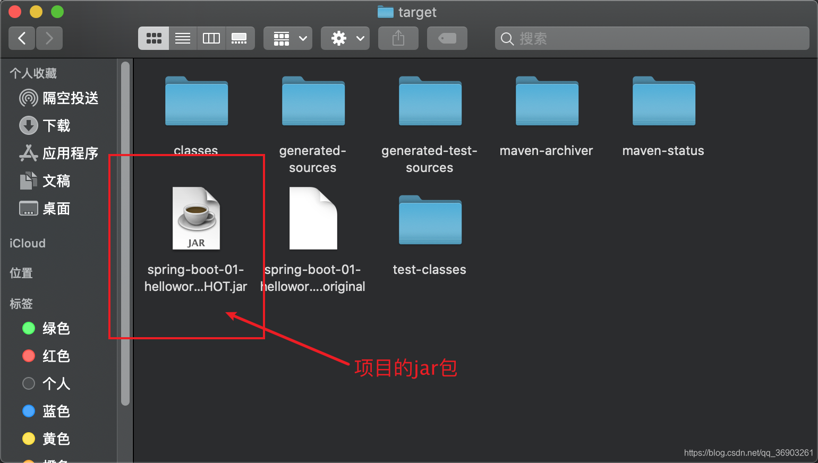Open 桌面 (Desktop) in sidebar
This screenshot has height=463, width=818.
45,209
